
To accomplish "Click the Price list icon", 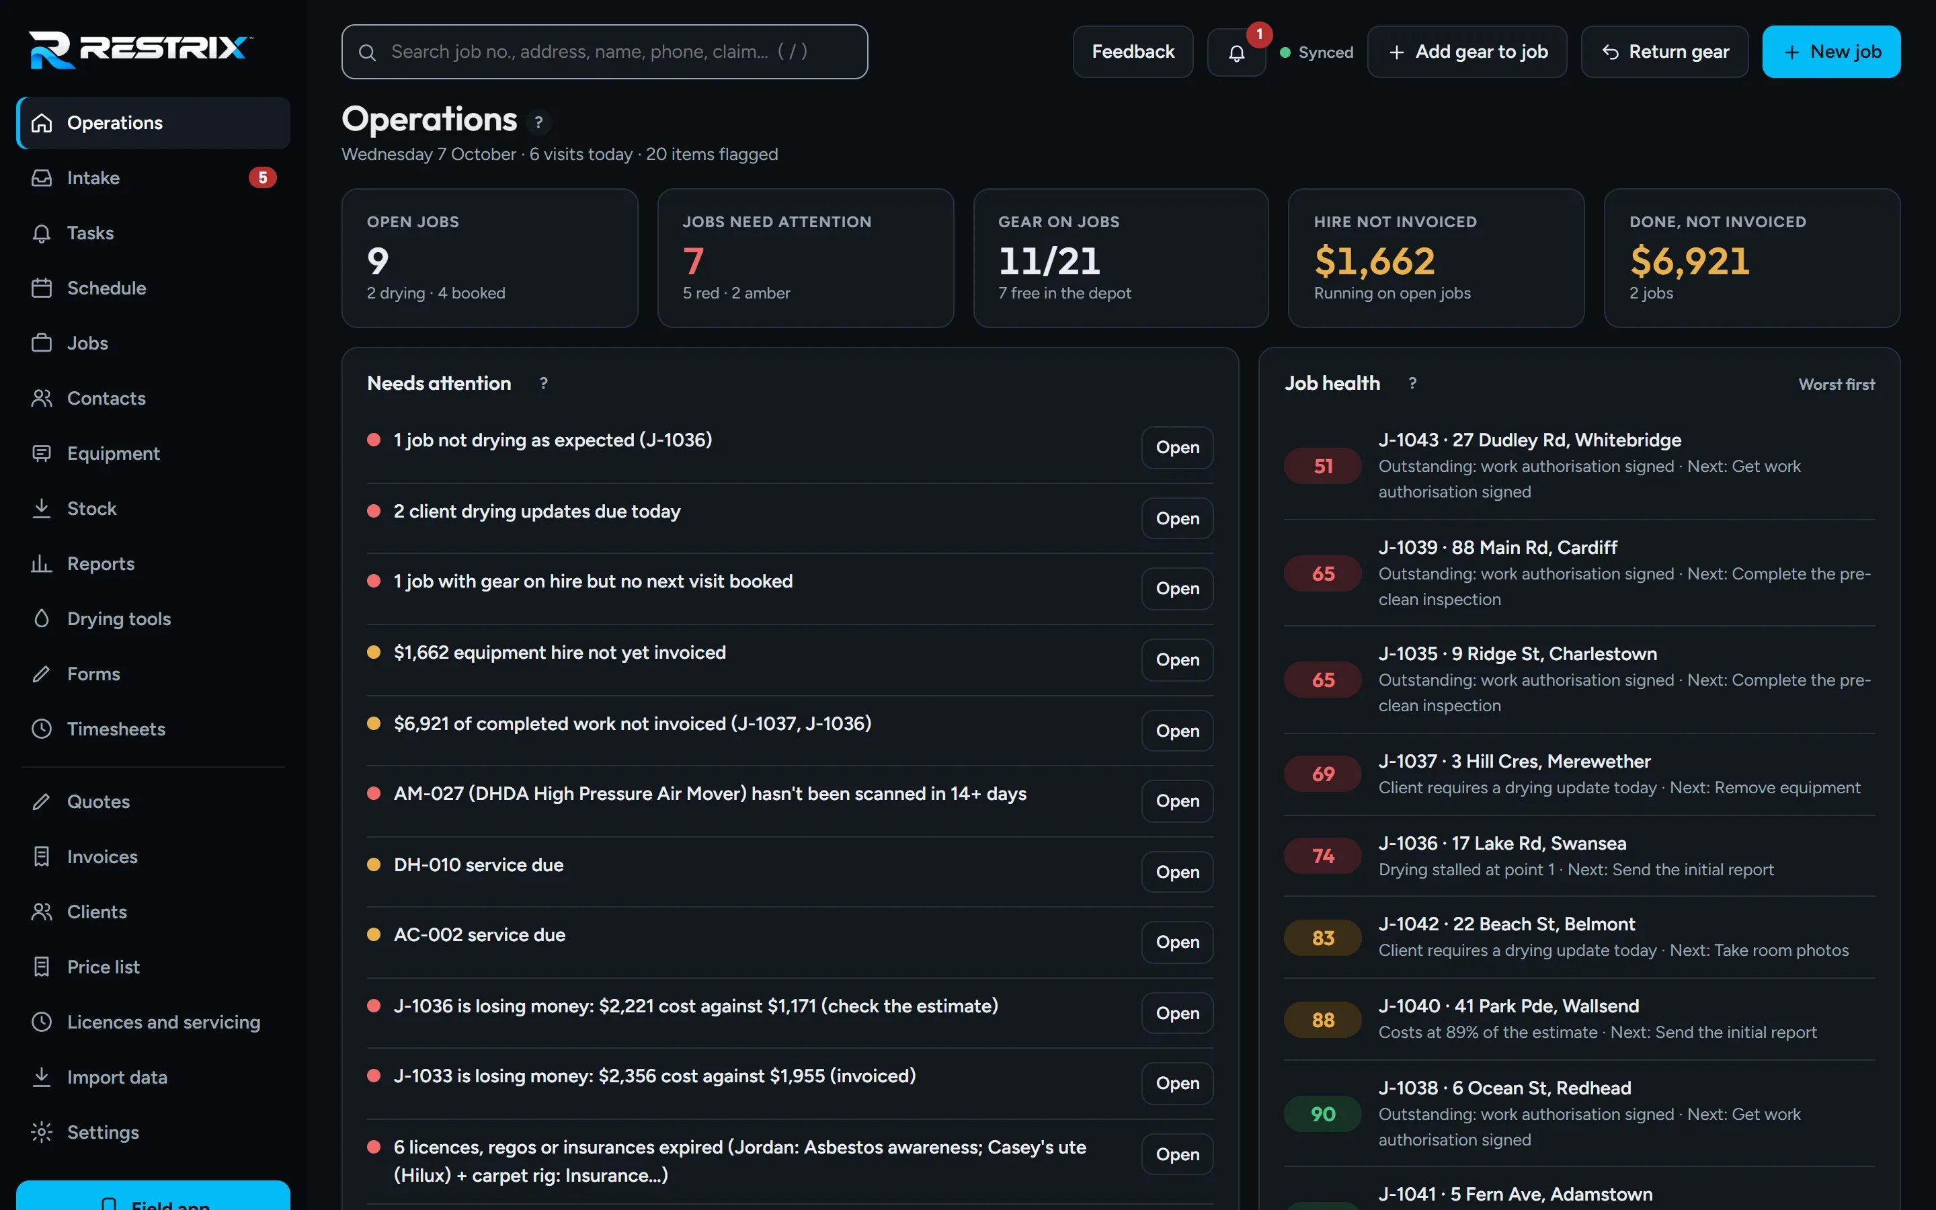I will (42, 967).
